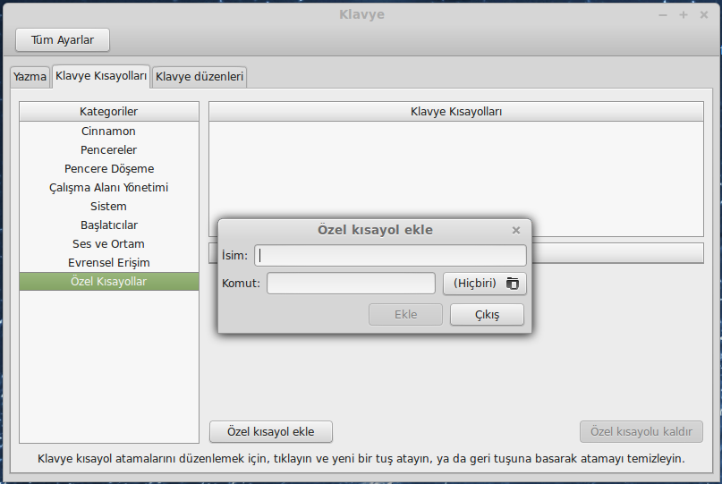Select Cinnamon category

[108, 132]
